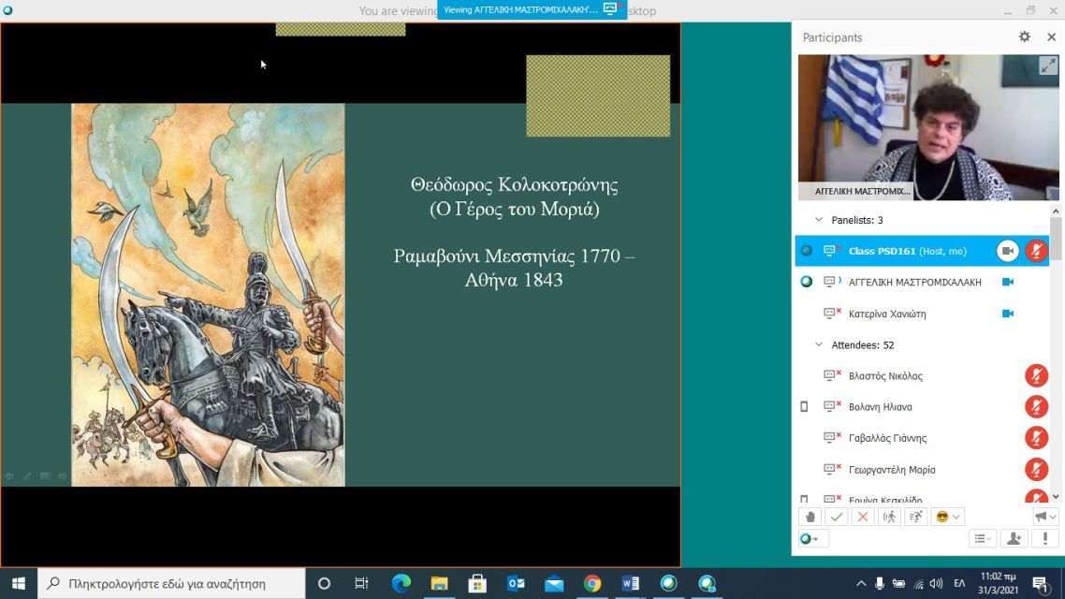Open Google Chrome from the taskbar
Image resolution: width=1065 pixels, height=599 pixels.
click(x=592, y=583)
